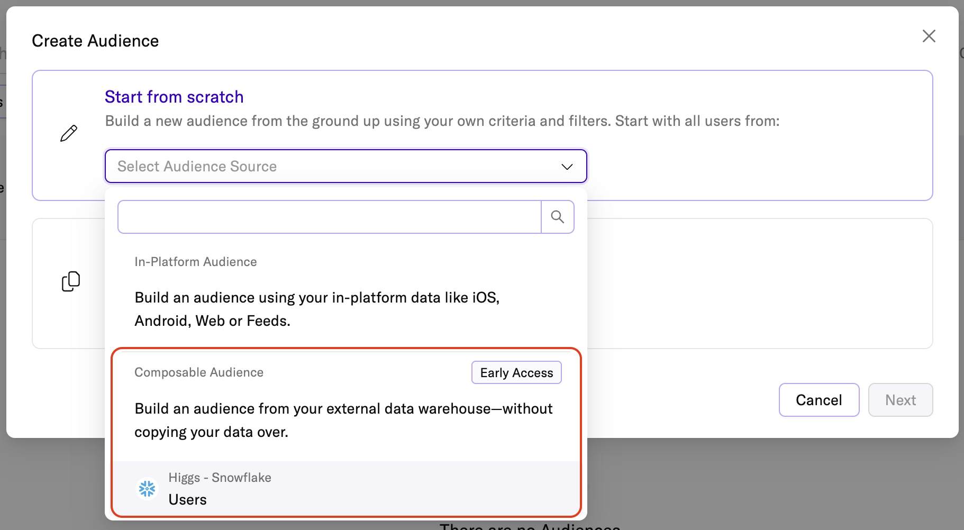The image size is (964, 530).
Task: Click the Select Audience Source combo box
Action: 339,167
